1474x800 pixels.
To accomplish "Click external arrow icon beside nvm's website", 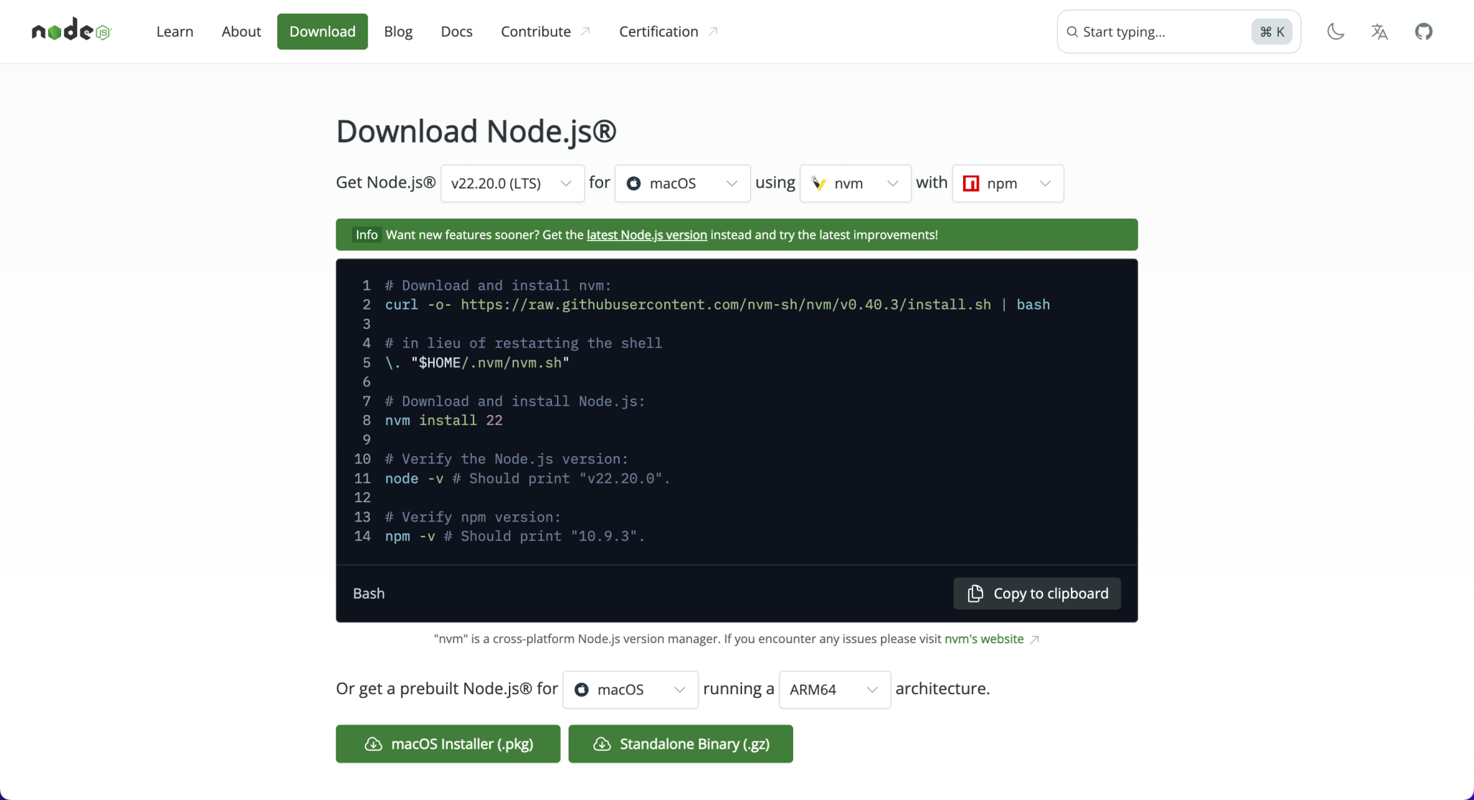I will [x=1034, y=640].
